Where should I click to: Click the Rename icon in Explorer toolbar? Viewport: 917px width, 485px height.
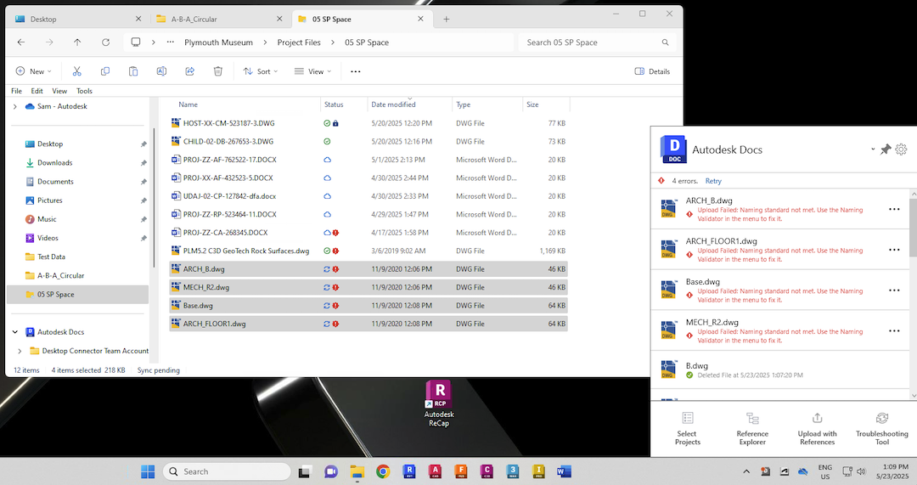[x=161, y=71]
